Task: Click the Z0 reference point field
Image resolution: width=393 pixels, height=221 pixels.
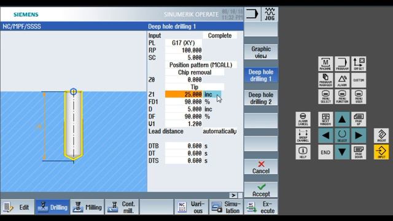Action: (x=184, y=80)
